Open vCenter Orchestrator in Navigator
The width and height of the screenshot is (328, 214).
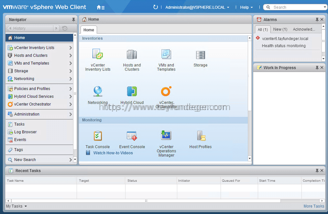[x=39, y=104]
